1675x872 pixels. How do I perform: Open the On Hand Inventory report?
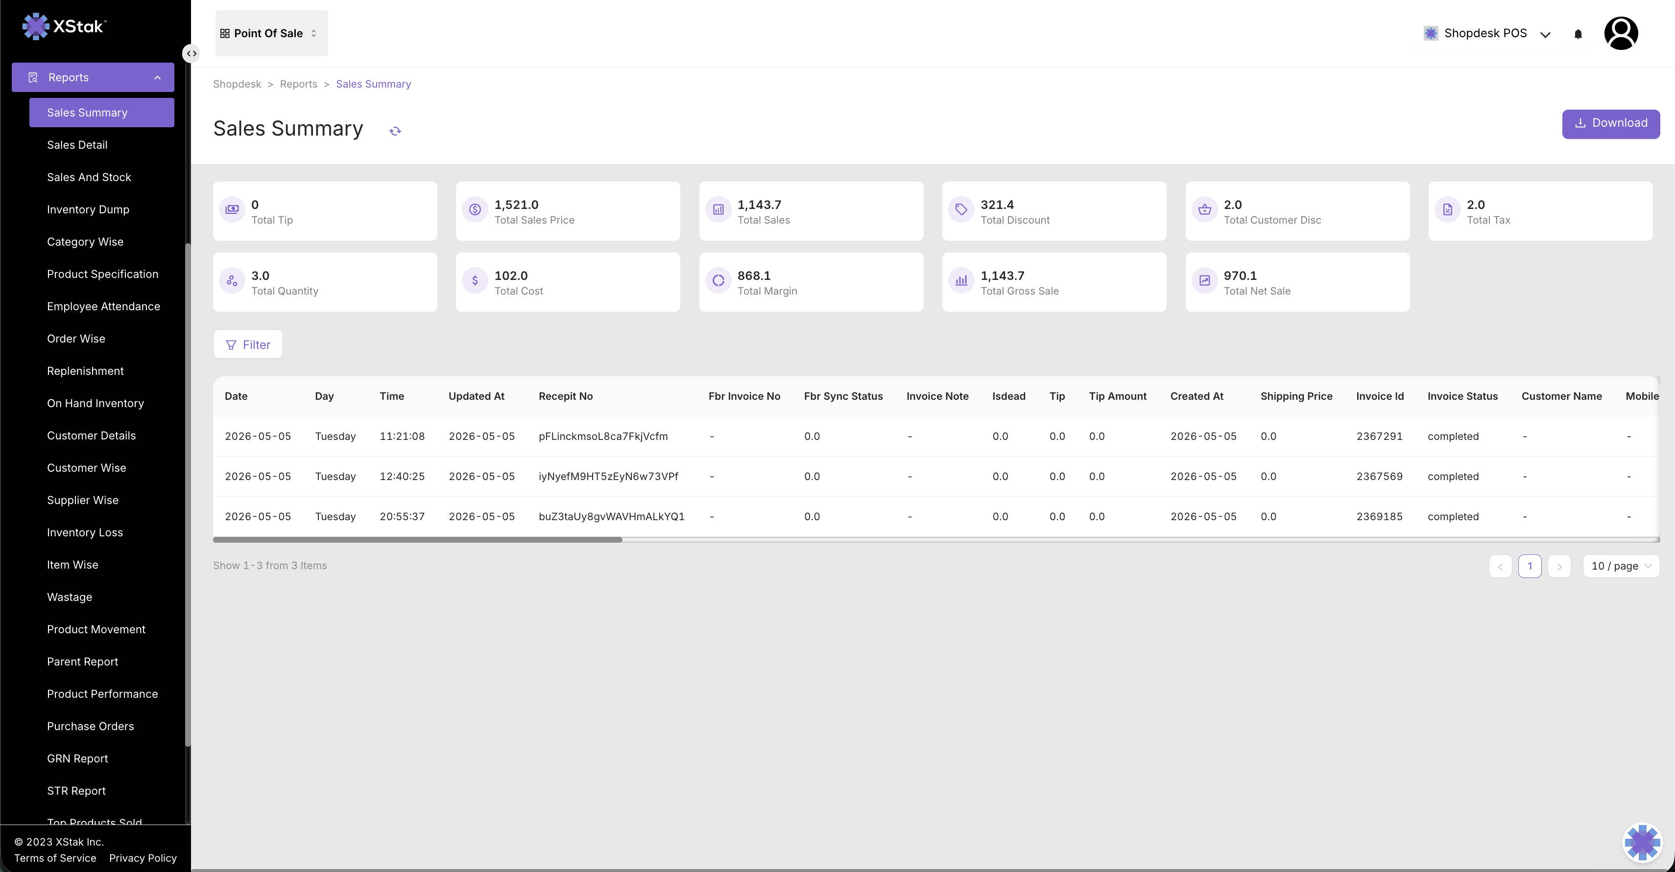pyautogui.click(x=96, y=403)
